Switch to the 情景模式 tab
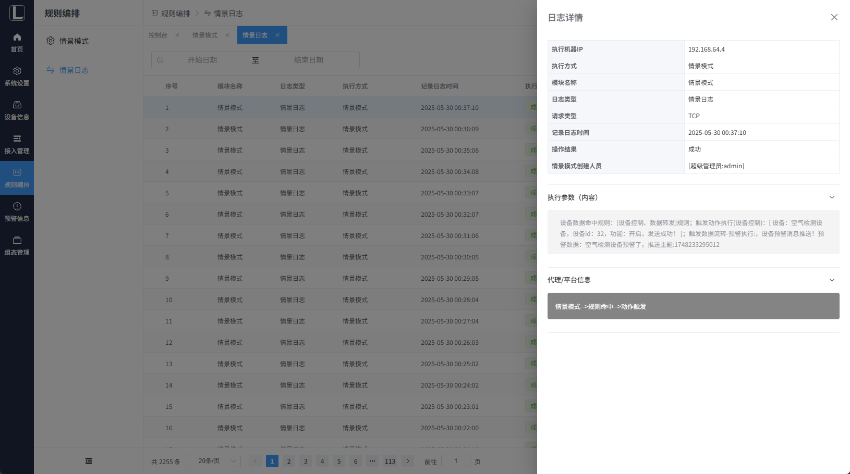Screen dimensions: 850x474 click(x=205, y=35)
